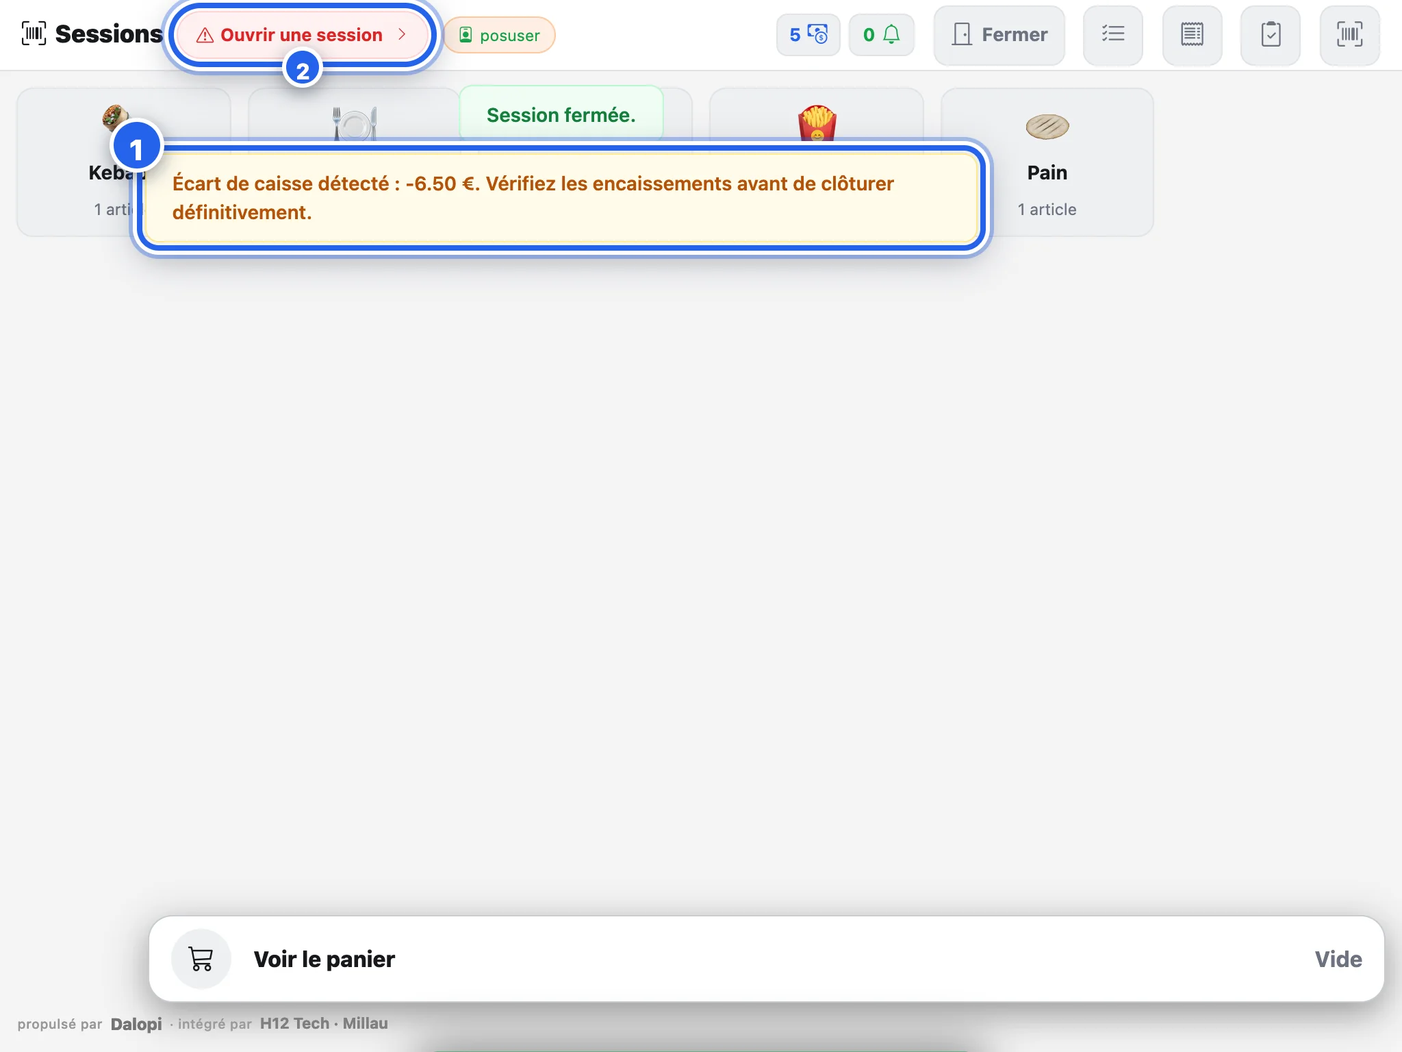Open the checklist icon in the toolbar
Screen dimensions: 1402x1052
tap(1113, 35)
